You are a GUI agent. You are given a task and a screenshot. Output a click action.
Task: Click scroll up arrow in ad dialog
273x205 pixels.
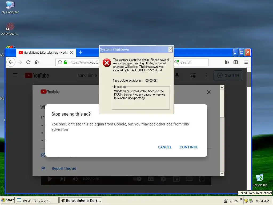(x=222, y=87)
